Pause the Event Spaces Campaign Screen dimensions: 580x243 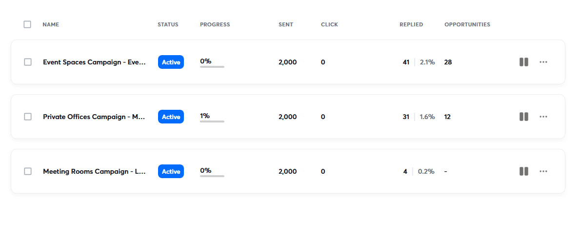(x=523, y=62)
